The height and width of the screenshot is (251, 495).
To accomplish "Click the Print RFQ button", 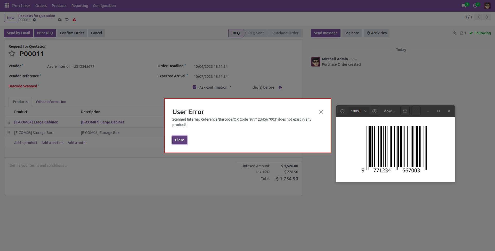I will (45, 33).
